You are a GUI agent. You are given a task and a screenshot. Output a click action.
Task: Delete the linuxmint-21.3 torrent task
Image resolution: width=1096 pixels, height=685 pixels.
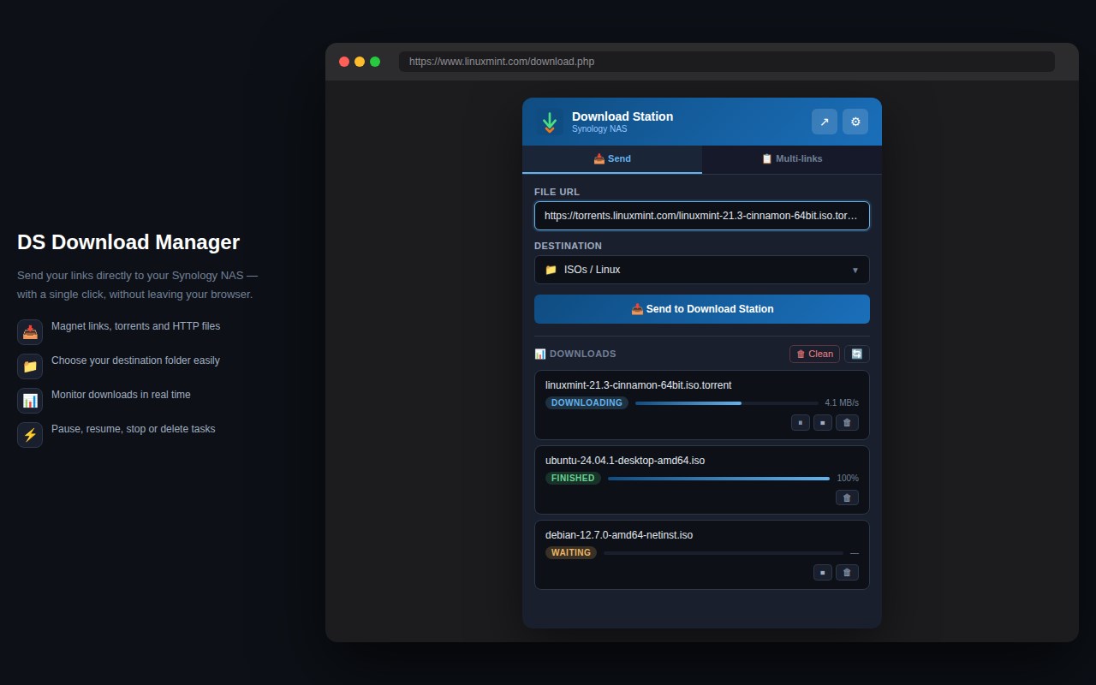click(x=847, y=422)
